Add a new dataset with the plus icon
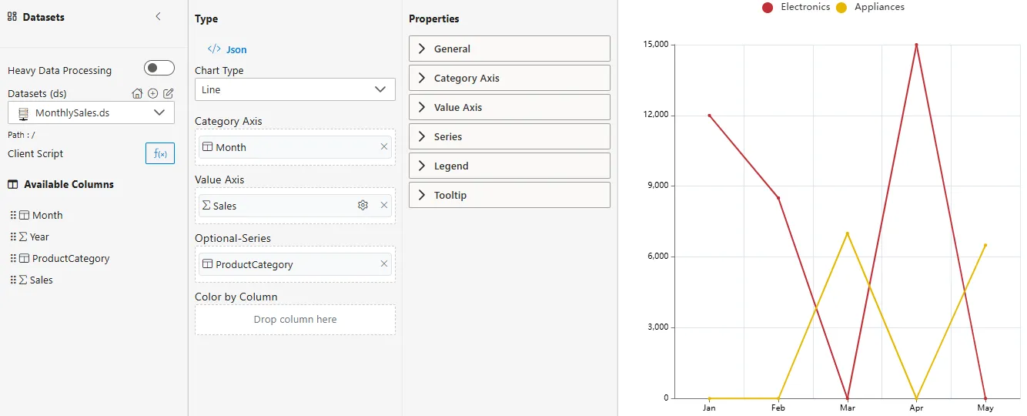Viewport: 1027px width, 416px height. click(x=152, y=93)
